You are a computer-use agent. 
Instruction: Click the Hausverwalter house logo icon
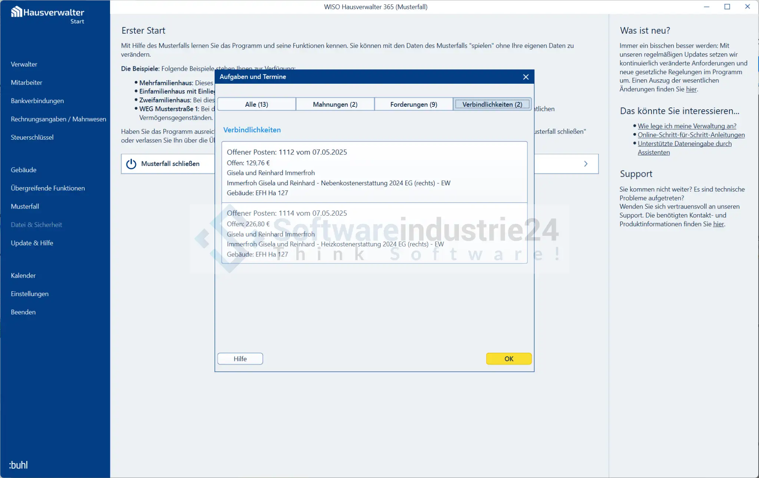click(x=16, y=12)
